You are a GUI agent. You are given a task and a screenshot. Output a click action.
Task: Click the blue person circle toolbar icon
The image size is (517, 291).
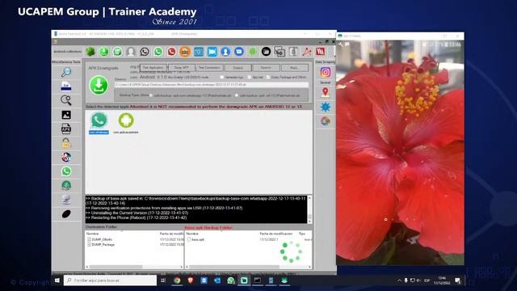225,52
